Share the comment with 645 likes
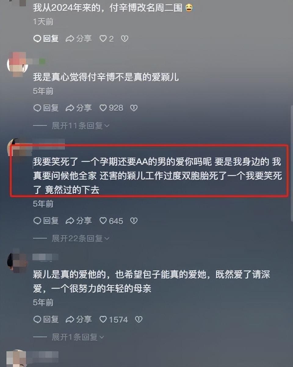The height and width of the screenshot is (367, 293). 79,221
